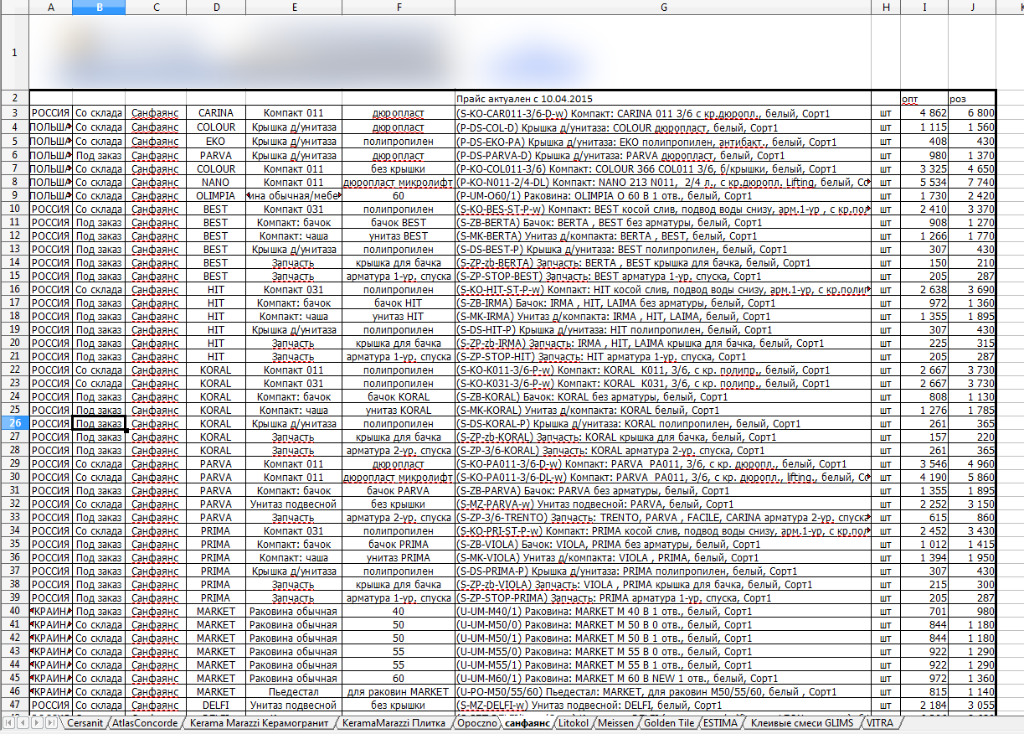Select column G by its header
Image resolution: width=1024 pixels, height=734 pixels.
(662, 8)
